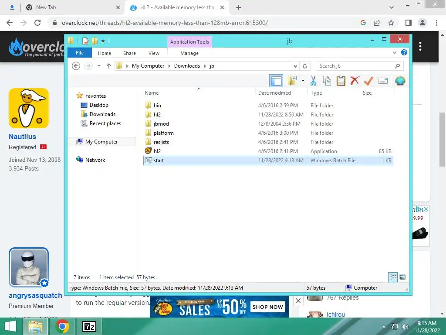This screenshot has width=446, height=335.
Task: Click Properties icon in Quick Access Toolbar
Action: pyautogui.click(x=85, y=41)
